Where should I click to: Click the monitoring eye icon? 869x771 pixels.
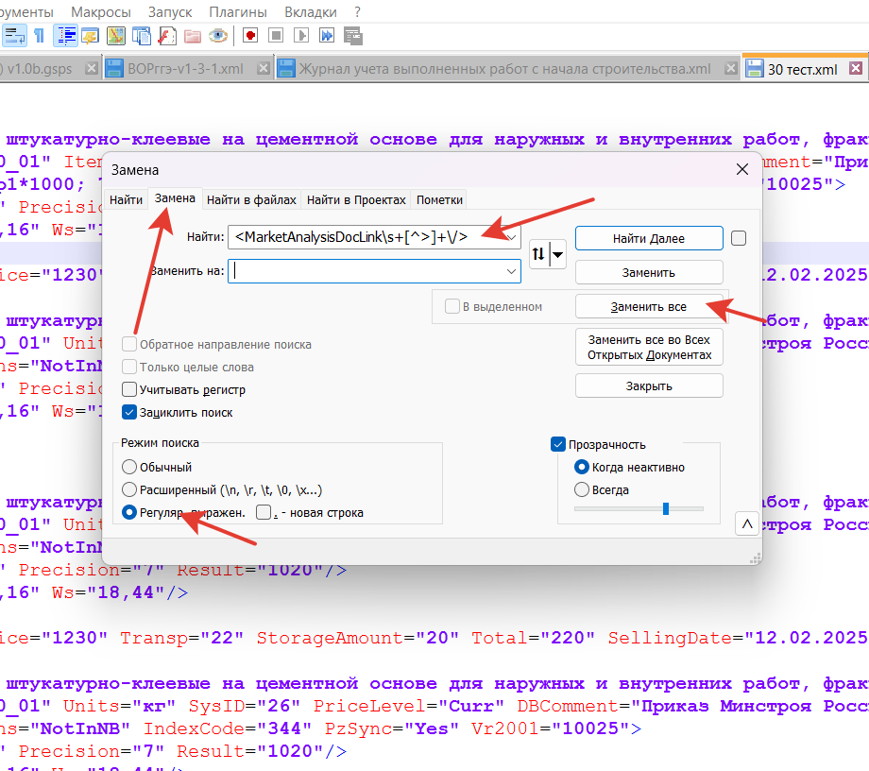218,36
